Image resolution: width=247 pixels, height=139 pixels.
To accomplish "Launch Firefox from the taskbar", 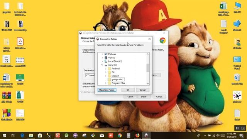I will (137, 136).
